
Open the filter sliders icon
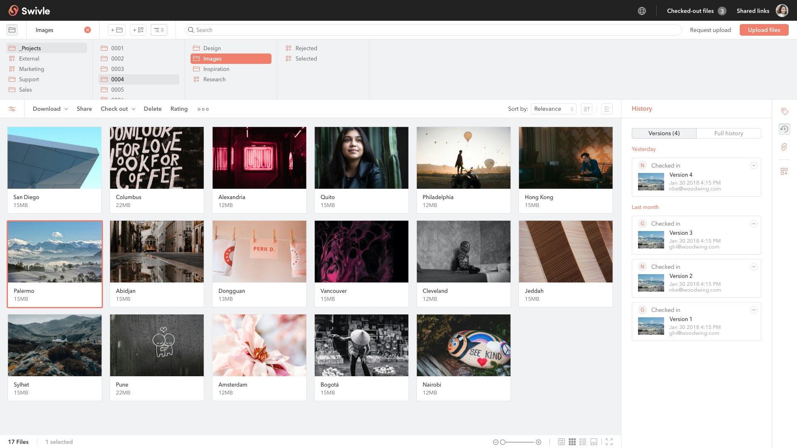(12, 109)
